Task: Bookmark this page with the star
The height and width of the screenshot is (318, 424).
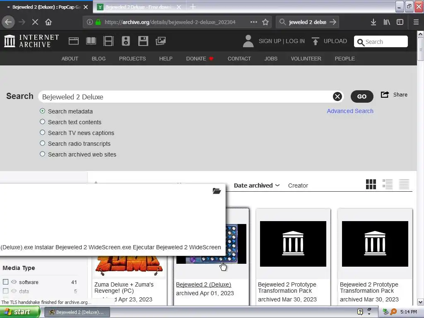Action: tap(265, 22)
